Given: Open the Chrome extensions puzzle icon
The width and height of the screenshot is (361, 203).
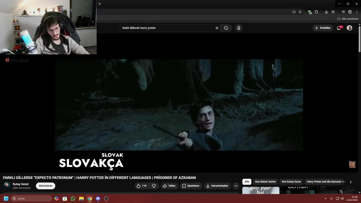Looking at the screenshot, I should coord(316,12).
